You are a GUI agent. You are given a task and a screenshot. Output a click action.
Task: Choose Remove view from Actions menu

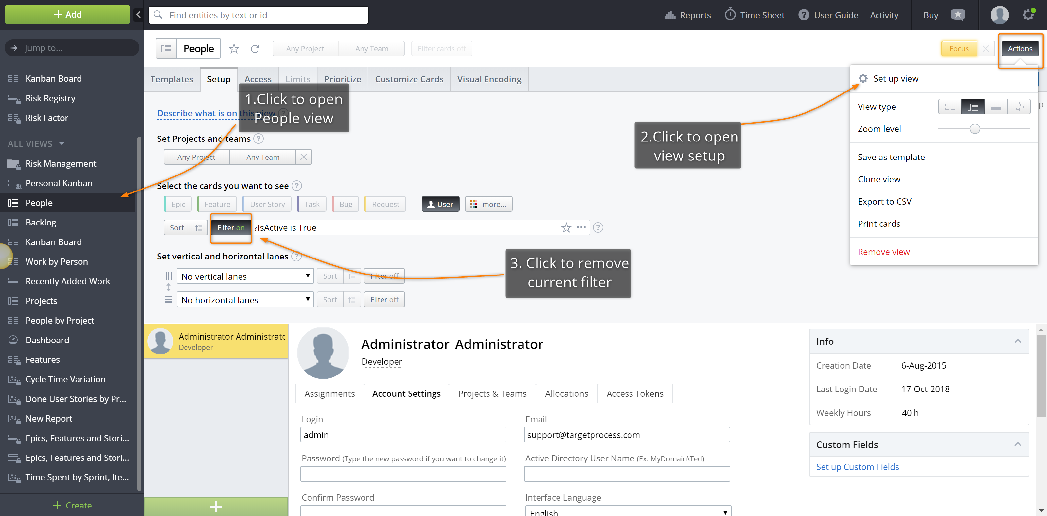tap(884, 252)
